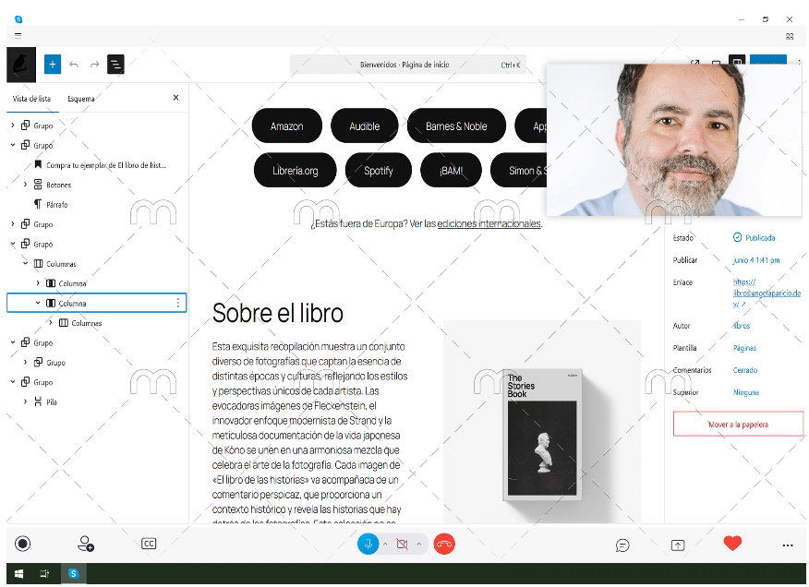
Task: Undo the last editor change
Action: (x=74, y=65)
